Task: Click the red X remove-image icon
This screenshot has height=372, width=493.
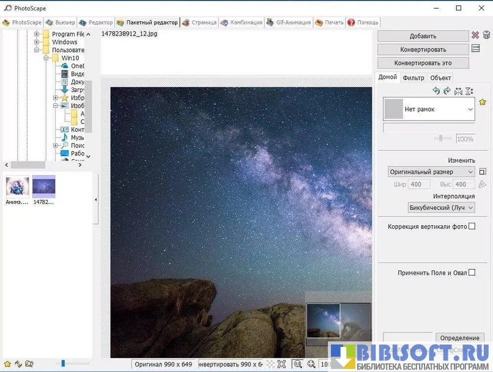Action: (475, 35)
